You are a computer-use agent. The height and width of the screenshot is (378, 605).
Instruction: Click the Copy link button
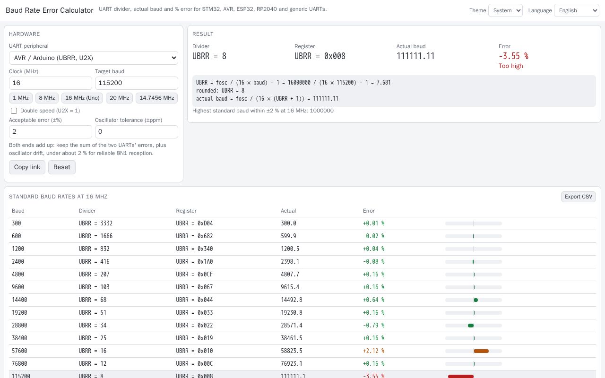pyautogui.click(x=27, y=167)
